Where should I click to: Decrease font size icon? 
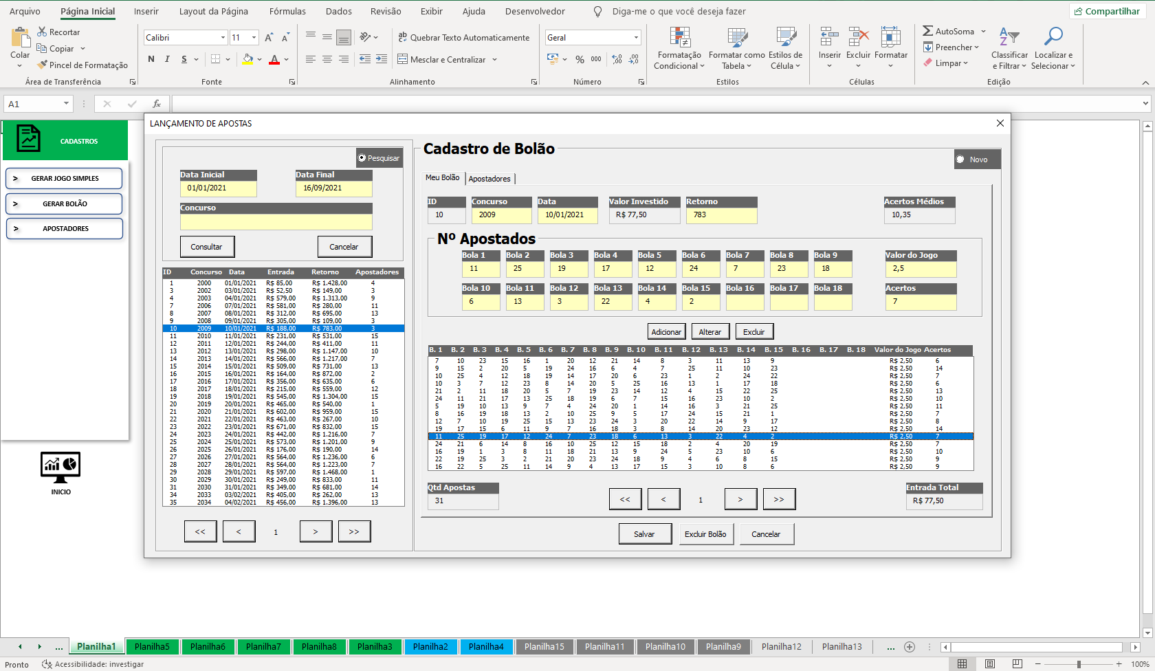point(285,37)
